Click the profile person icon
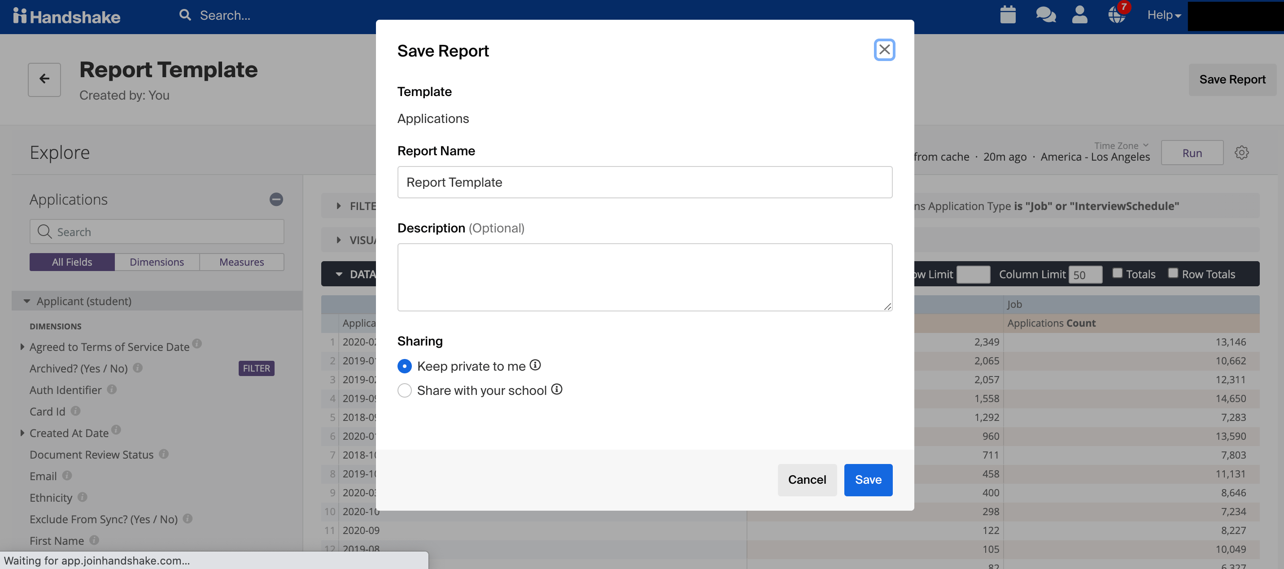The width and height of the screenshot is (1284, 569). pyautogui.click(x=1079, y=15)
